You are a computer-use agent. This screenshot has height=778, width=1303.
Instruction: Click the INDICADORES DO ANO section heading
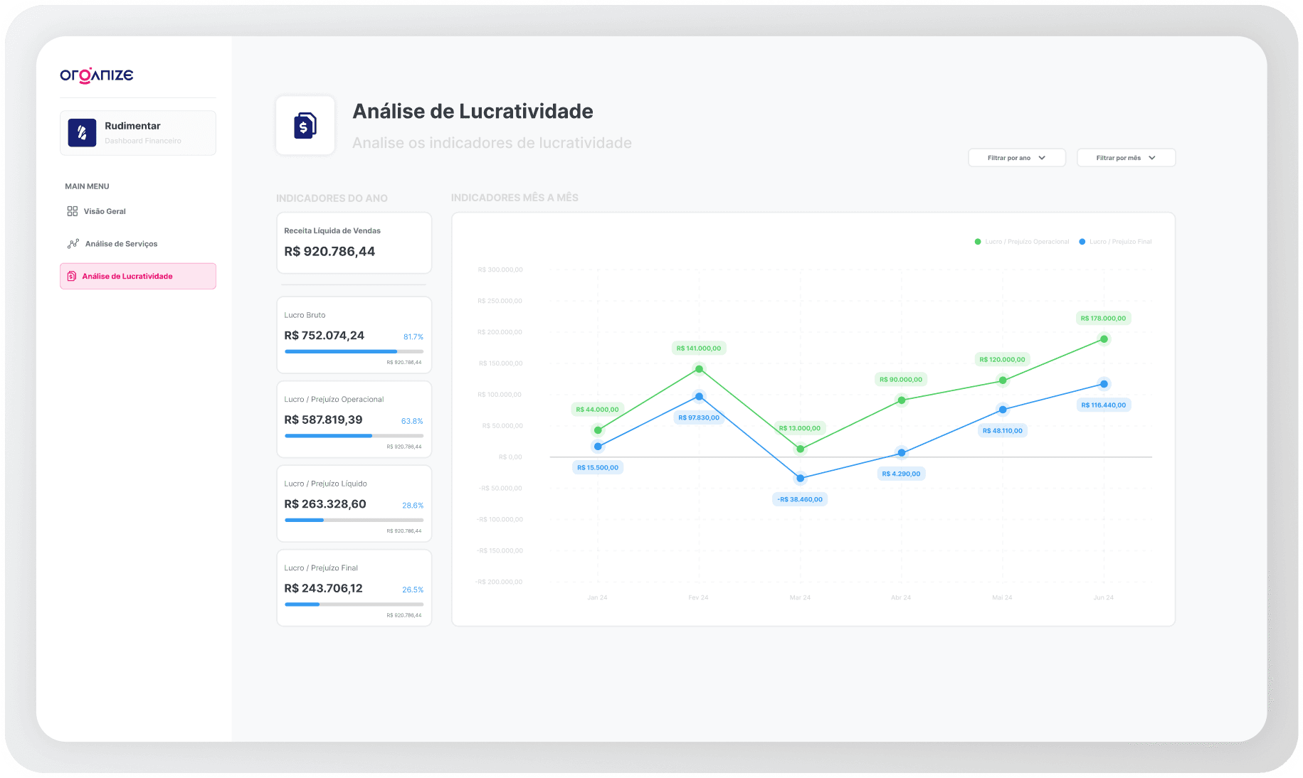(332, 198)
